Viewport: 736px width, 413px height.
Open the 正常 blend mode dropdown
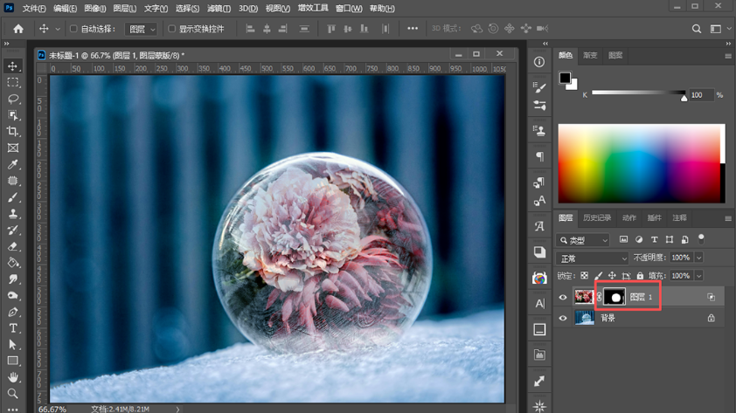(x=592, y=258)
